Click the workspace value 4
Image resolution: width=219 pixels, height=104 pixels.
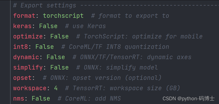(56, 88)
